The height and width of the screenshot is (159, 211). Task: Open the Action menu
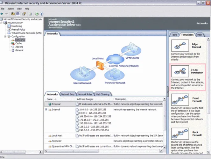pyautogui.click(x=11, y=9)
